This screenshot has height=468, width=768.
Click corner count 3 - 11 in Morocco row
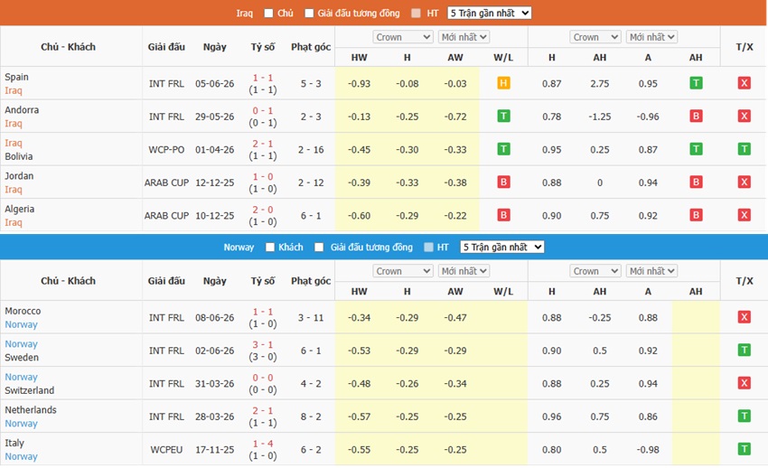click(x=311, y=318)
